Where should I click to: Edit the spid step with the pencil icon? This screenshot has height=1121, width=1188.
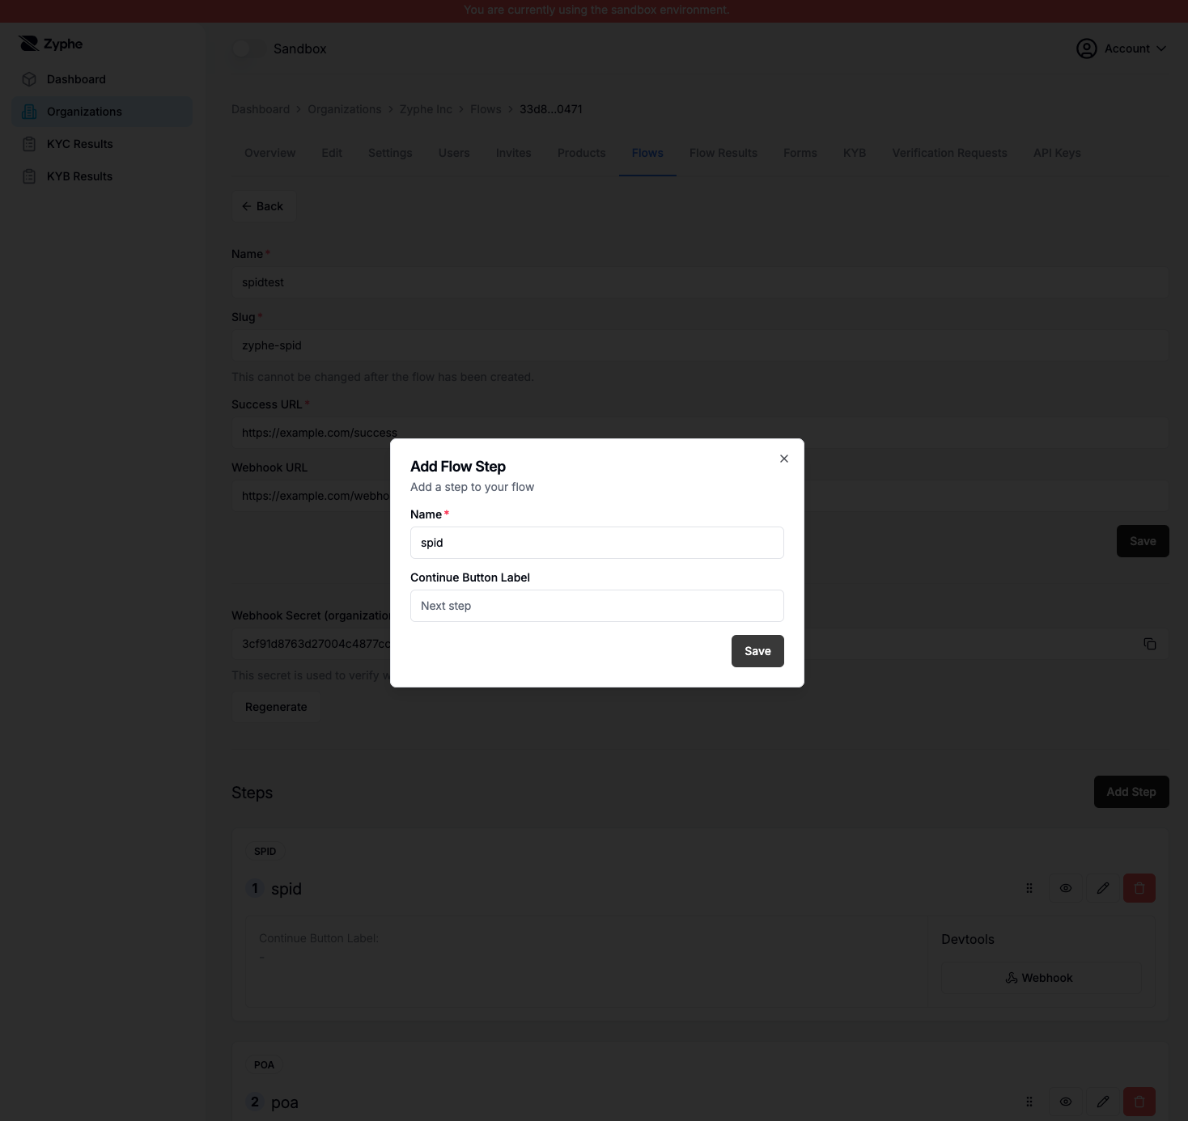click(1102, 888)
